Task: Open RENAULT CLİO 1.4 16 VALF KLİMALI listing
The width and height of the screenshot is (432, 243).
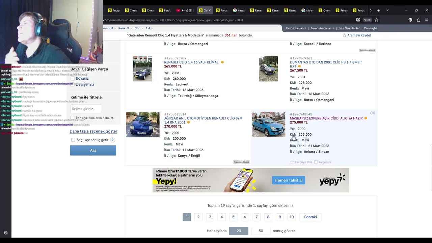Action: coord(192,62)
